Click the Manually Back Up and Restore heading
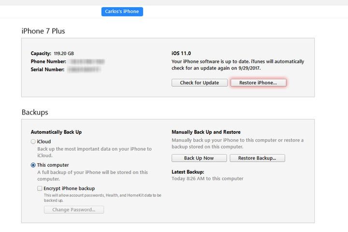 pyautogui.click(x=206, y=132)
